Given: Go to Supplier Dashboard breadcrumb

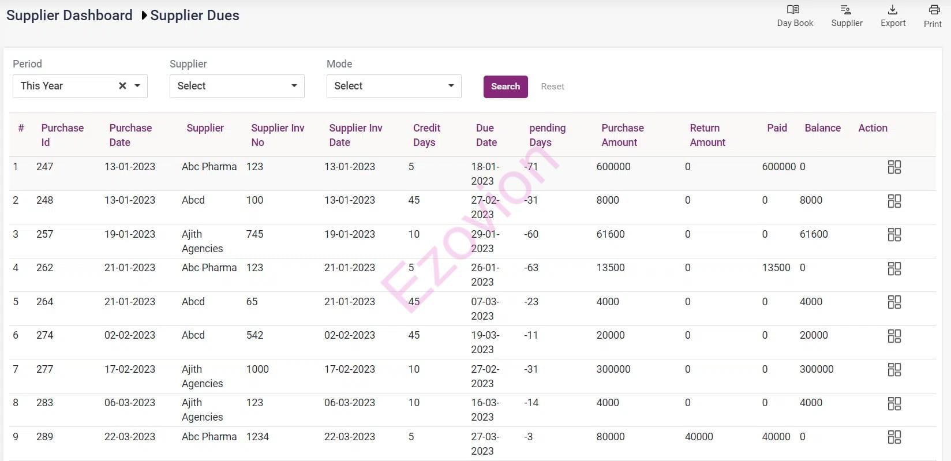Looking at the screenshot, I should coord(69,16).
